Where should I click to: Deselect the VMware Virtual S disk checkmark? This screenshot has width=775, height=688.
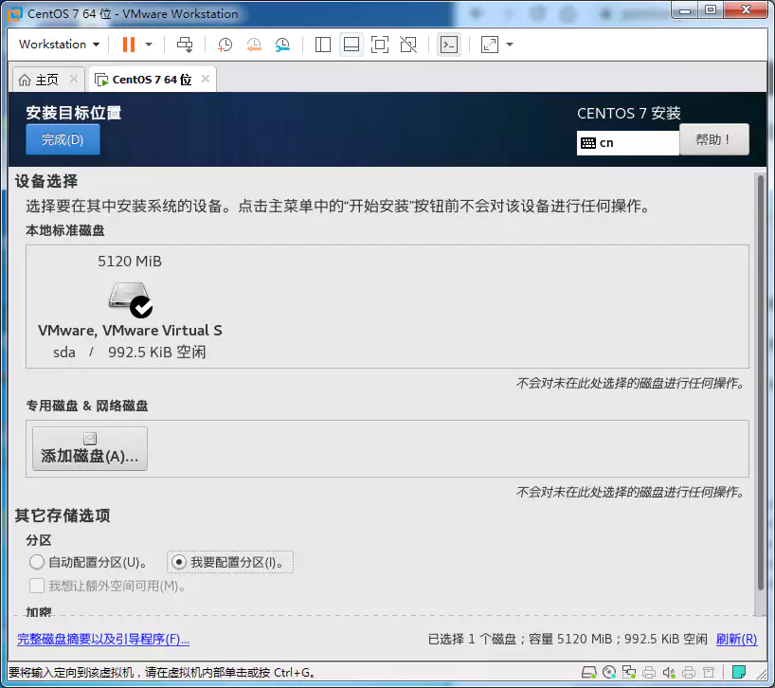142,305
